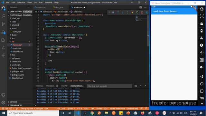Maximize the bottom panel with chevron
Screen dimensions: 206x116
(x=141, y=86)
